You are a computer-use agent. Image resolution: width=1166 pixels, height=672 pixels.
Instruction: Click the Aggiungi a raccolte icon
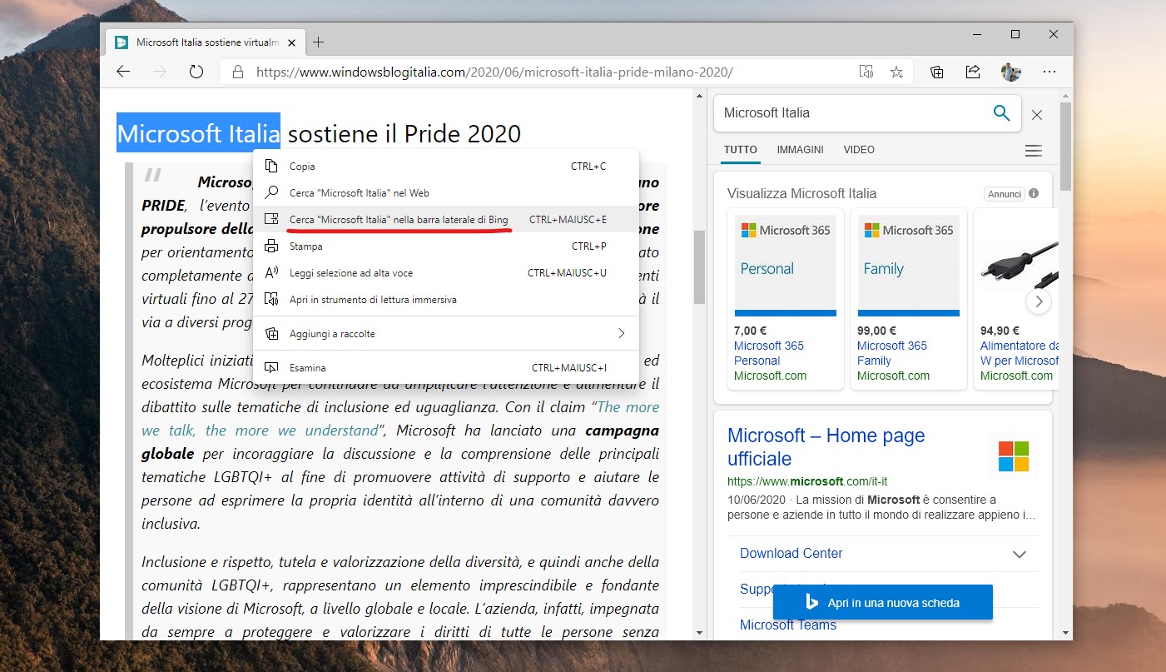click(271, 334)
